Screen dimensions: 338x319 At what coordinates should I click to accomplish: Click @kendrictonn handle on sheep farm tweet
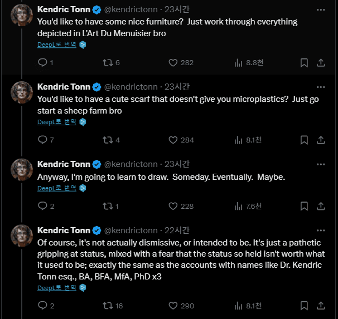(130, 87)
